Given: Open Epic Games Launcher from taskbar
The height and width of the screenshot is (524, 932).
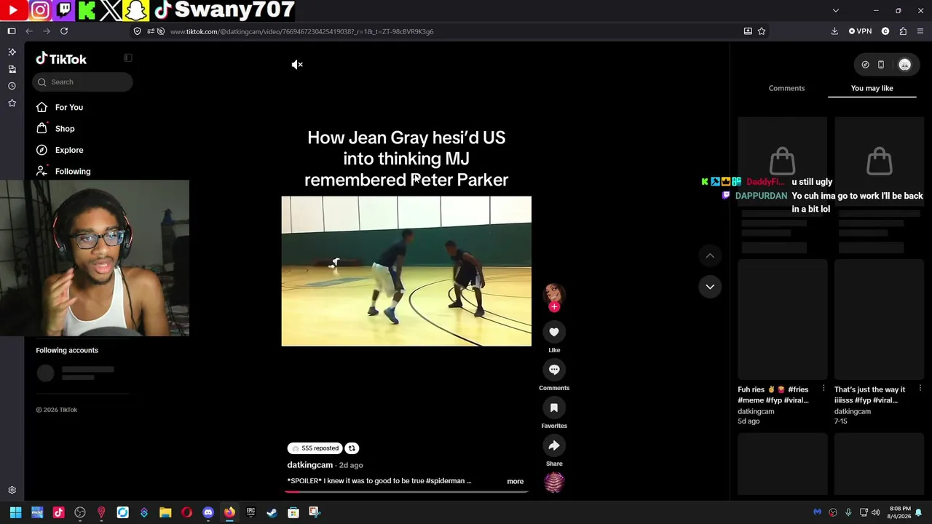Looking at the screenshot, I should (x=250, y=512).
